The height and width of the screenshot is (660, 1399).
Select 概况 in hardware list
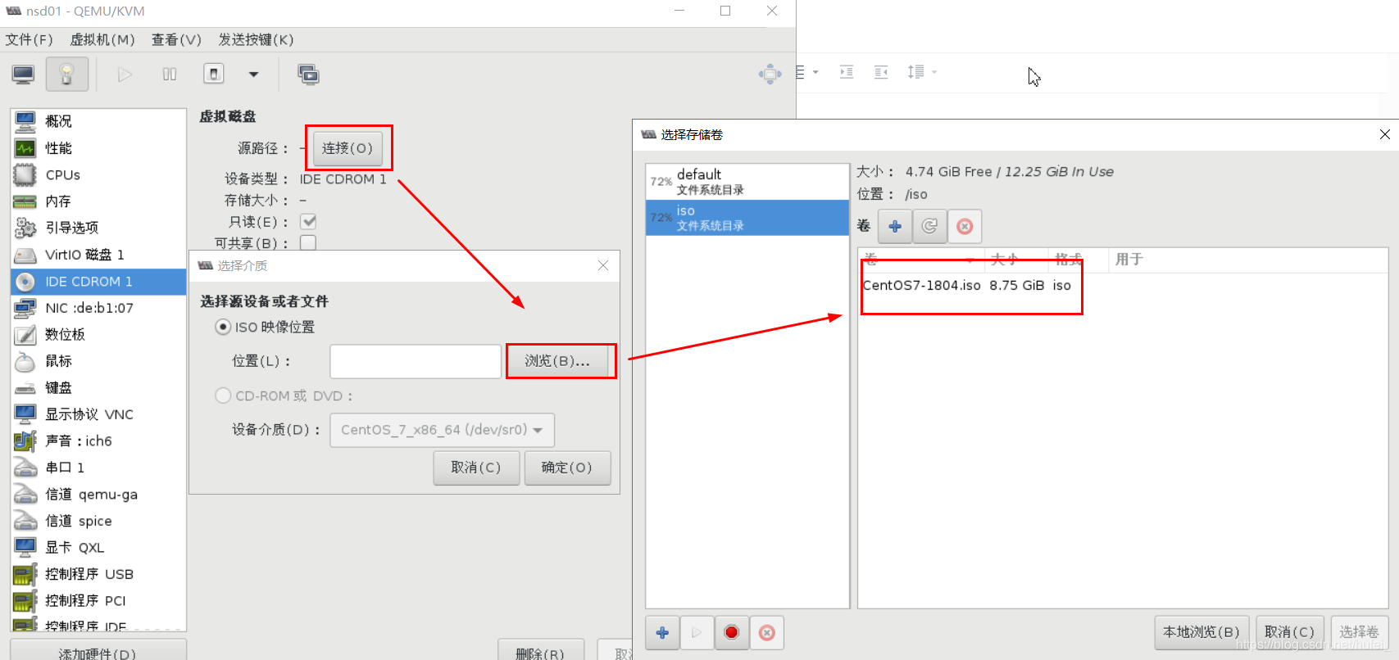click(98, 121)
